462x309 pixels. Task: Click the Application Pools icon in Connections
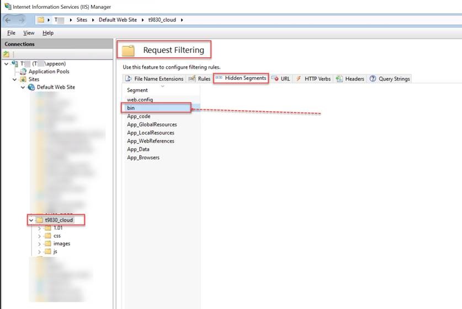point(23,72)
